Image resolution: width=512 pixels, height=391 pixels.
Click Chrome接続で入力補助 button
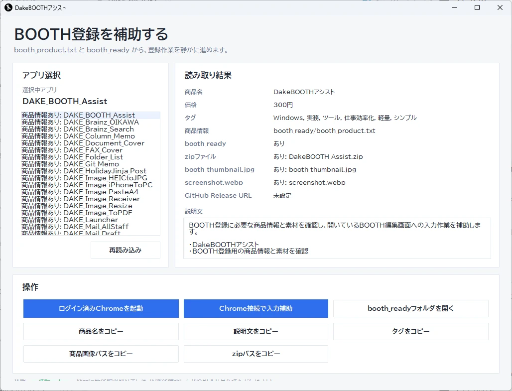pos(256,308)
